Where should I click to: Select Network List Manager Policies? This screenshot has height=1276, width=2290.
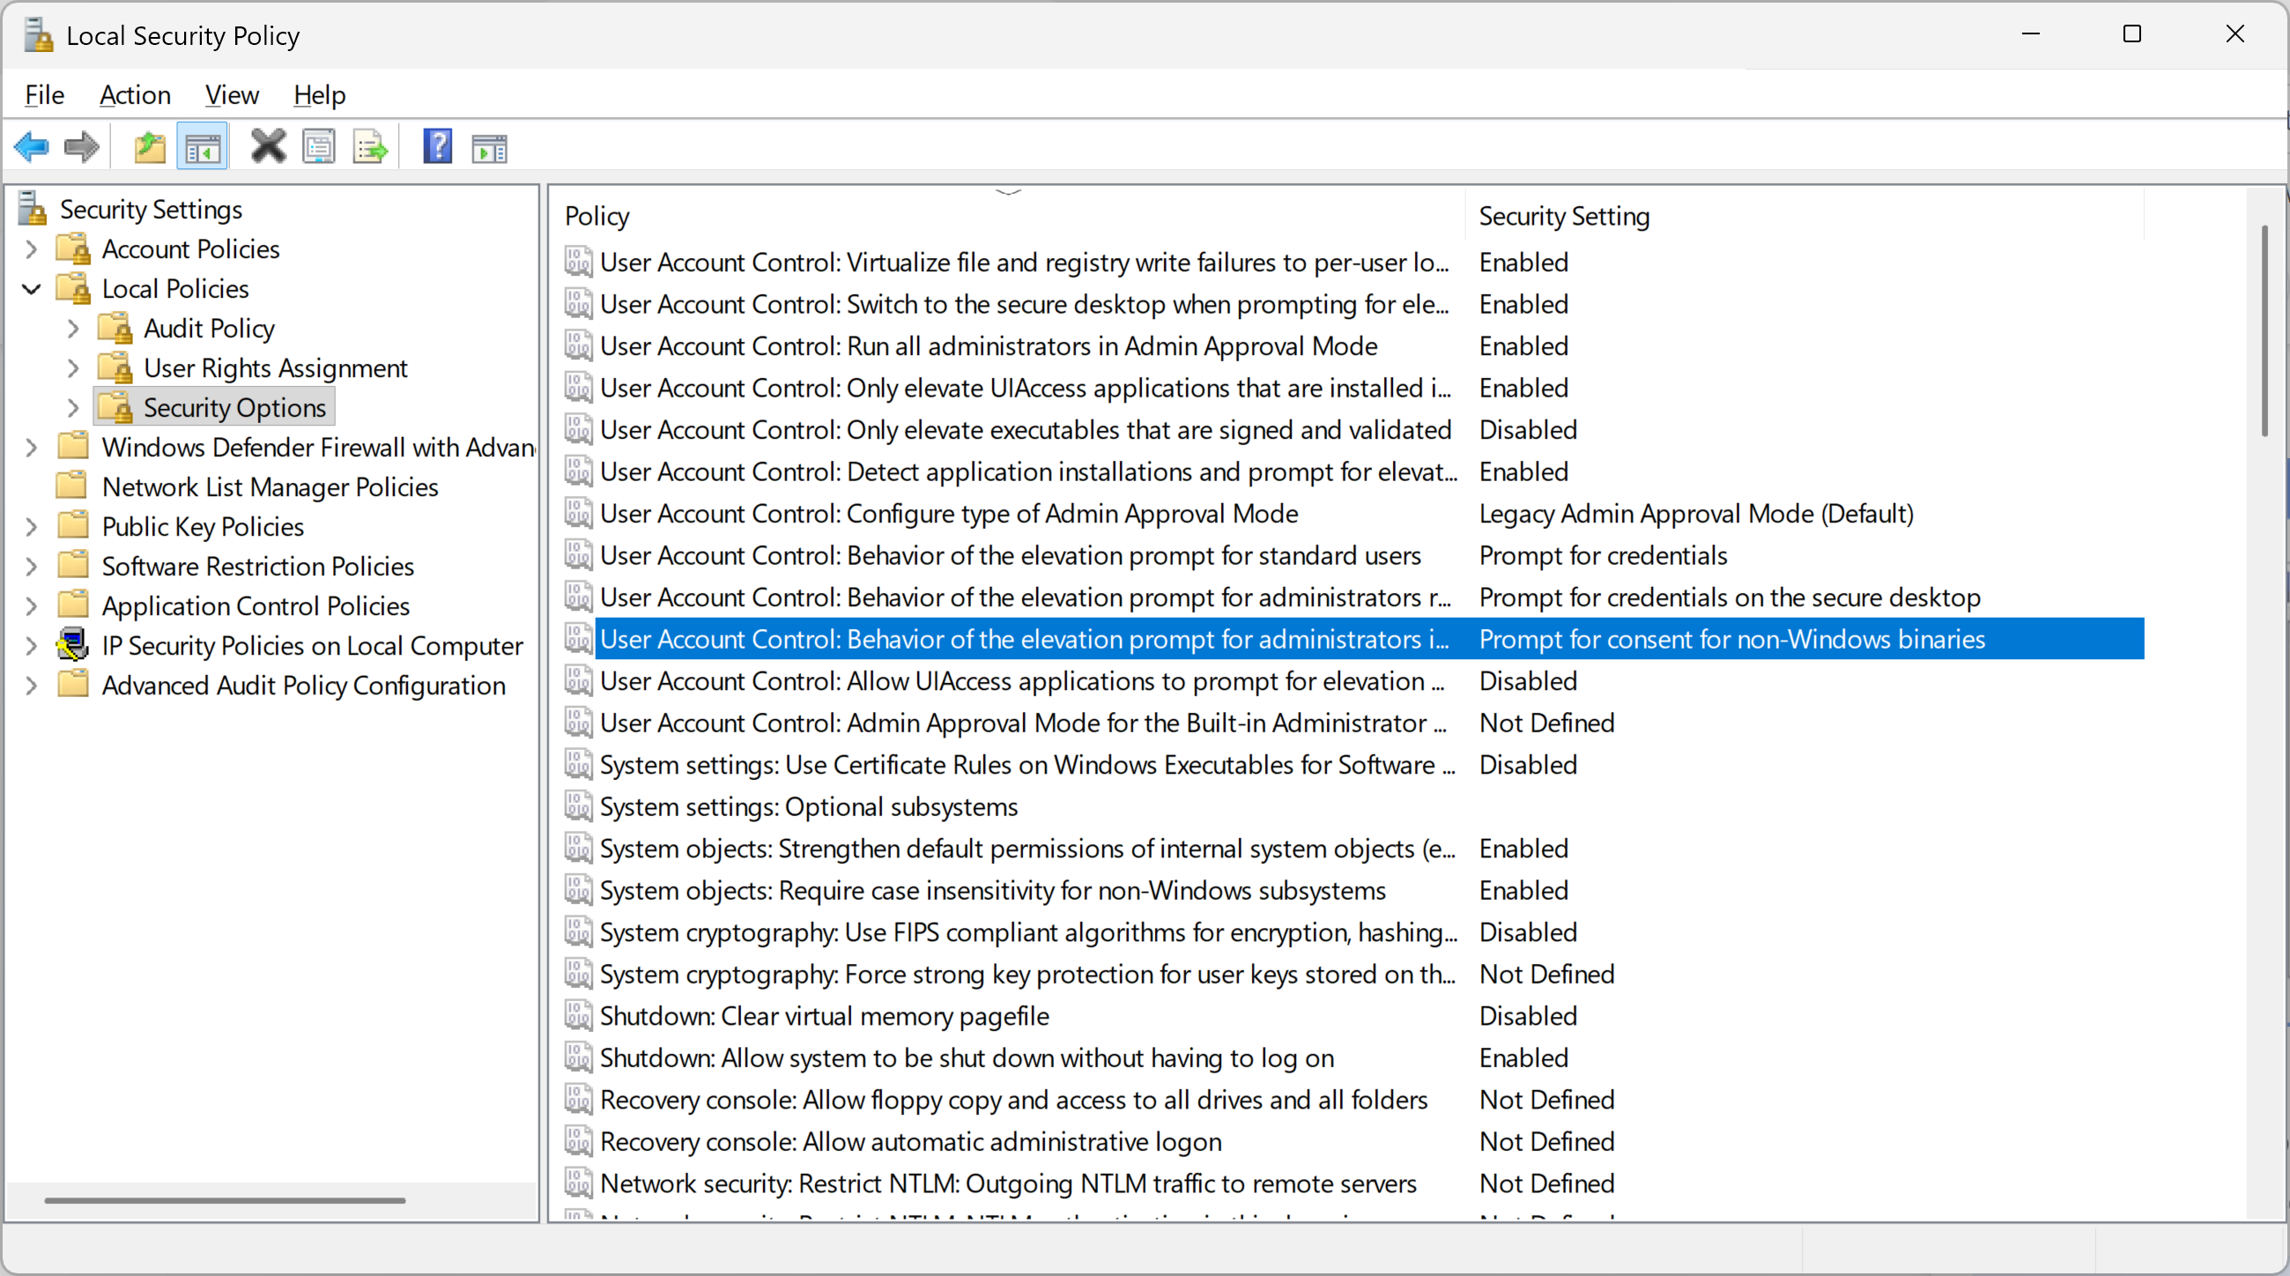(271, 487)
